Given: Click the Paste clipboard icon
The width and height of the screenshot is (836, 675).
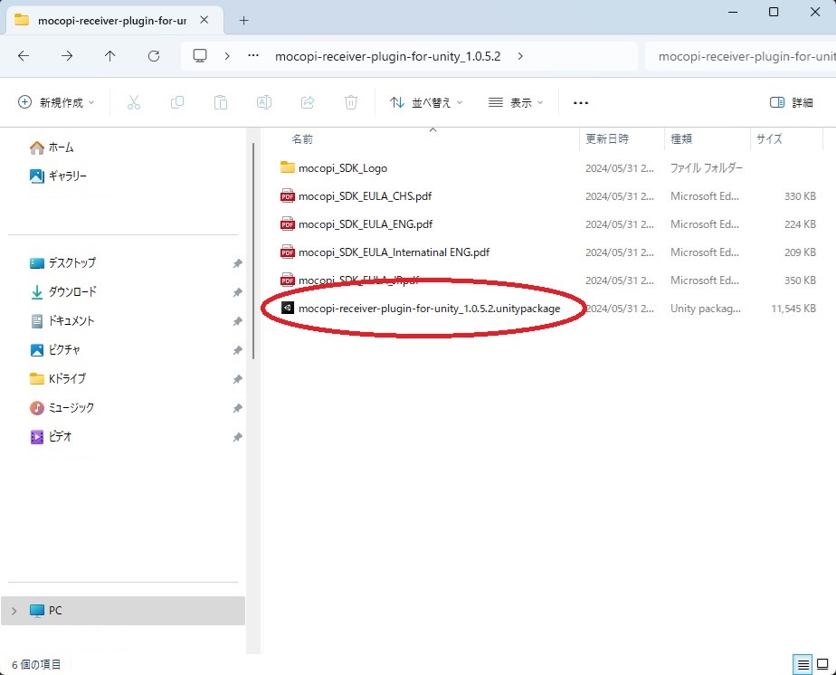Looking at the screenshot, I should pyautogui.click(x=220, y=102).
